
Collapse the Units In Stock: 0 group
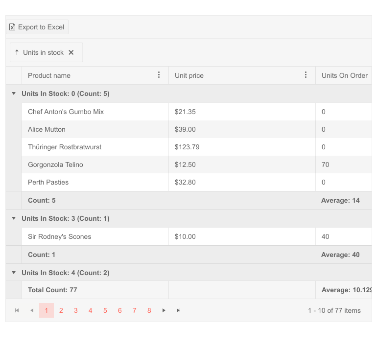14,94
